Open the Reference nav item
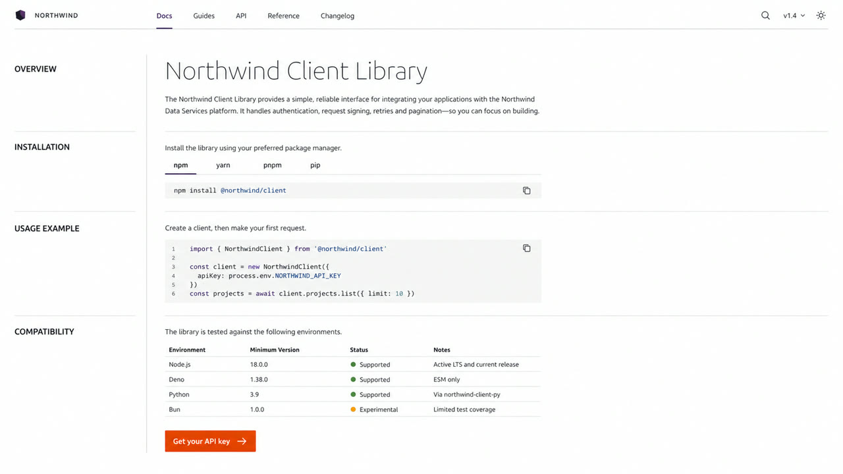The width and height of the screenshot is (843, 474). (283, 16)
